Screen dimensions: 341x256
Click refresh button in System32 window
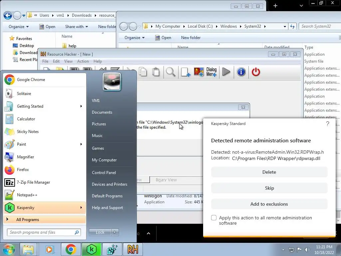(x=292, y=27)
